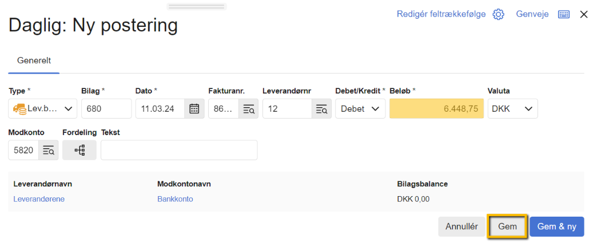Close the Ny postering dialog
This screenshot has height=244, width=597.
click(584, 14)
